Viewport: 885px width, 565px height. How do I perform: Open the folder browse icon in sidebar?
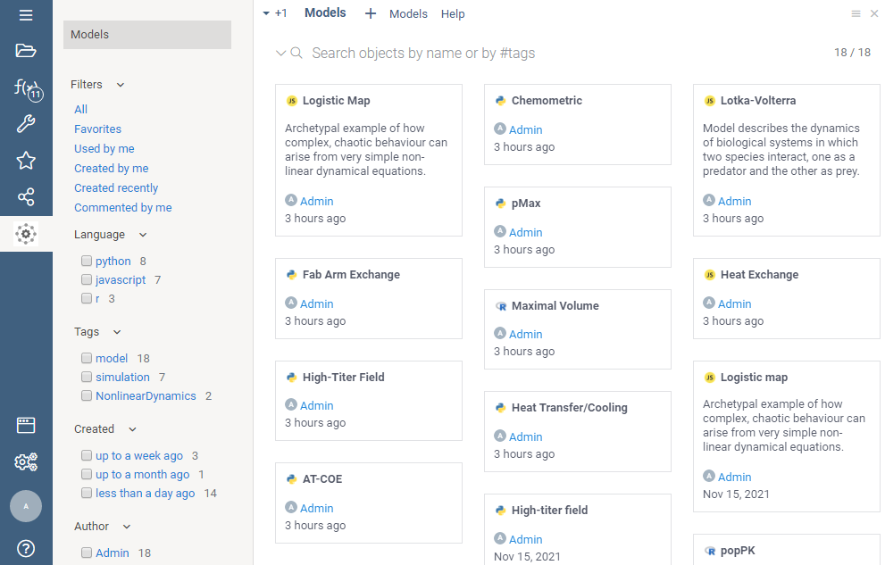(x=26, y=51)
